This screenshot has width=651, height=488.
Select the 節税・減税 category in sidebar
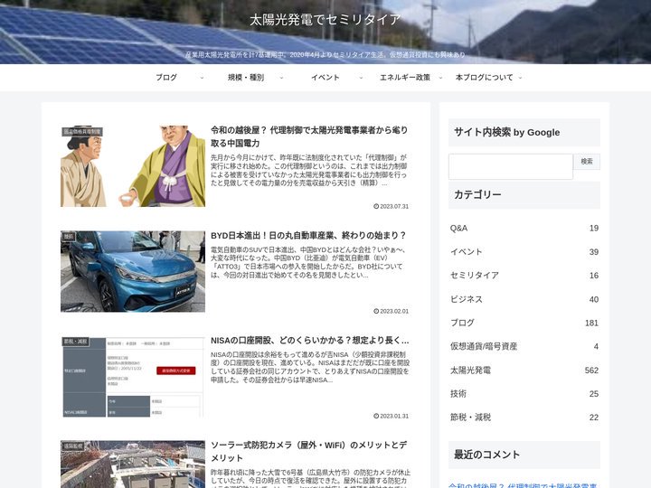[x=524, y=418]
